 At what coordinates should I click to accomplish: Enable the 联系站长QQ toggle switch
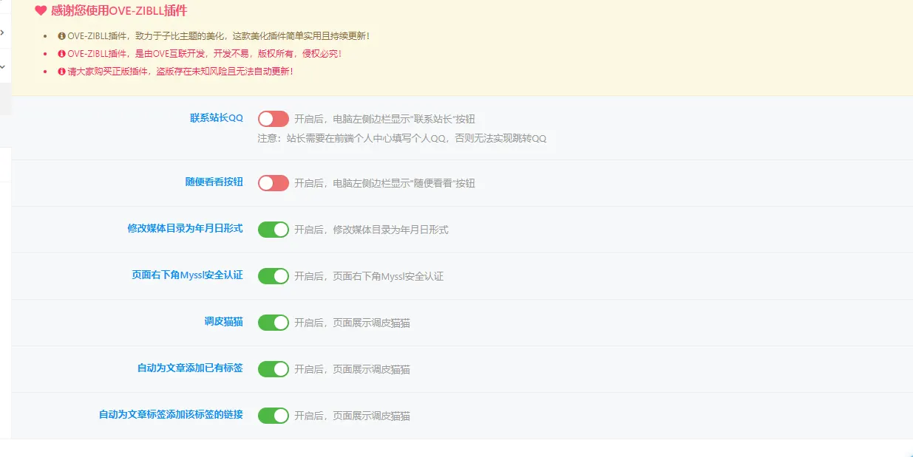pos(273,118)
